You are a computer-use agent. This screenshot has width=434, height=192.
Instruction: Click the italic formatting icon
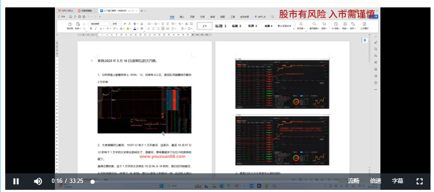[96, 28]
